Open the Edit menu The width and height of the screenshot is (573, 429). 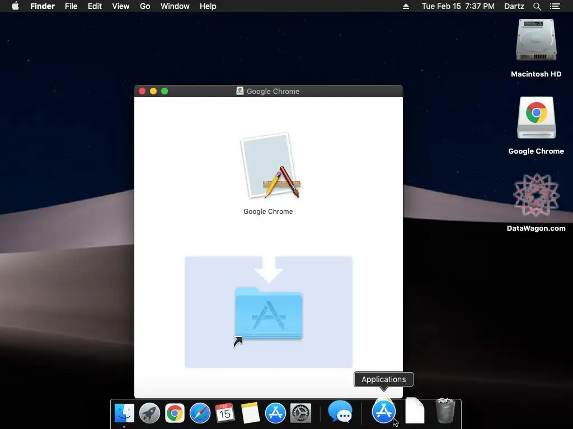click(95, 6)
